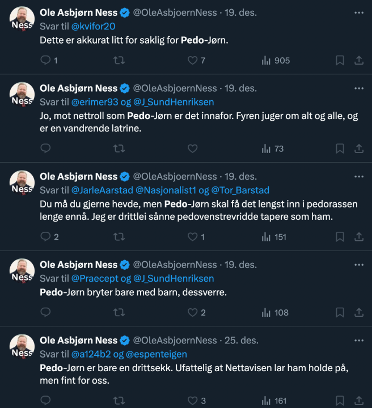The width and height of the screenshot is (372, 408).
Task: Share the tweet replying to @erimer93
Action: pyautogui.click(x=359, y=149)
